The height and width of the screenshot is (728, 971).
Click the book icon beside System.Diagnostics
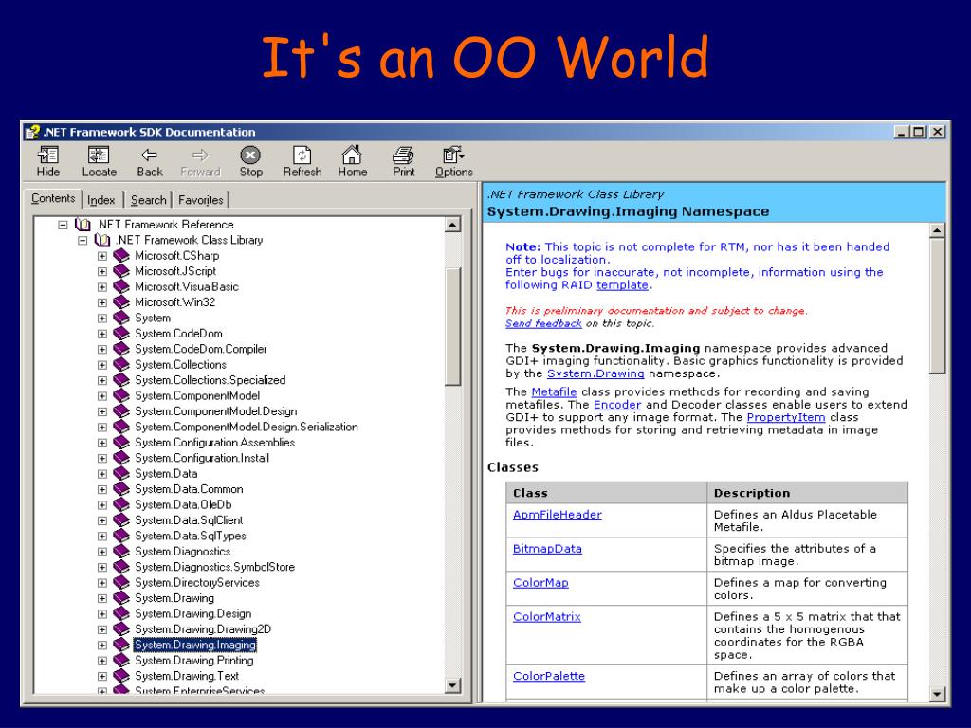click(121, 552)
